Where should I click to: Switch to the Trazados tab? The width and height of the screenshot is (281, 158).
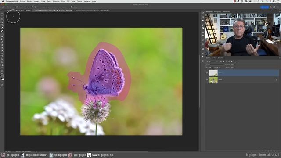click(x=221, y=58)
